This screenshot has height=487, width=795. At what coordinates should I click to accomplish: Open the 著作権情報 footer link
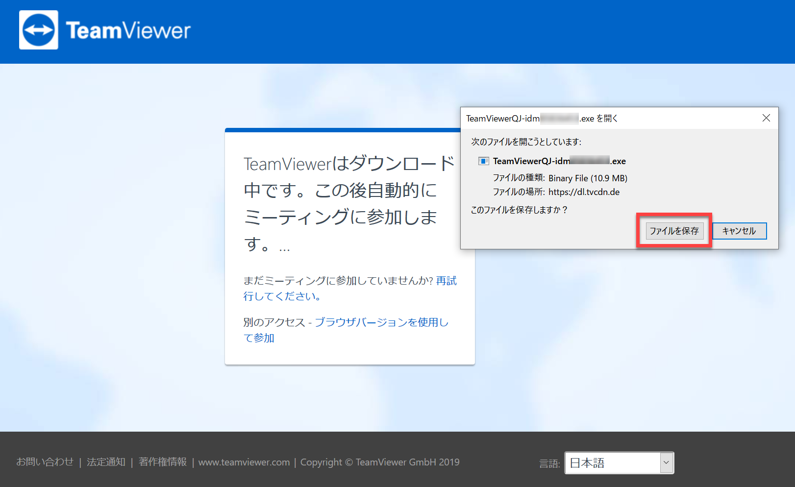pos(163,462)
